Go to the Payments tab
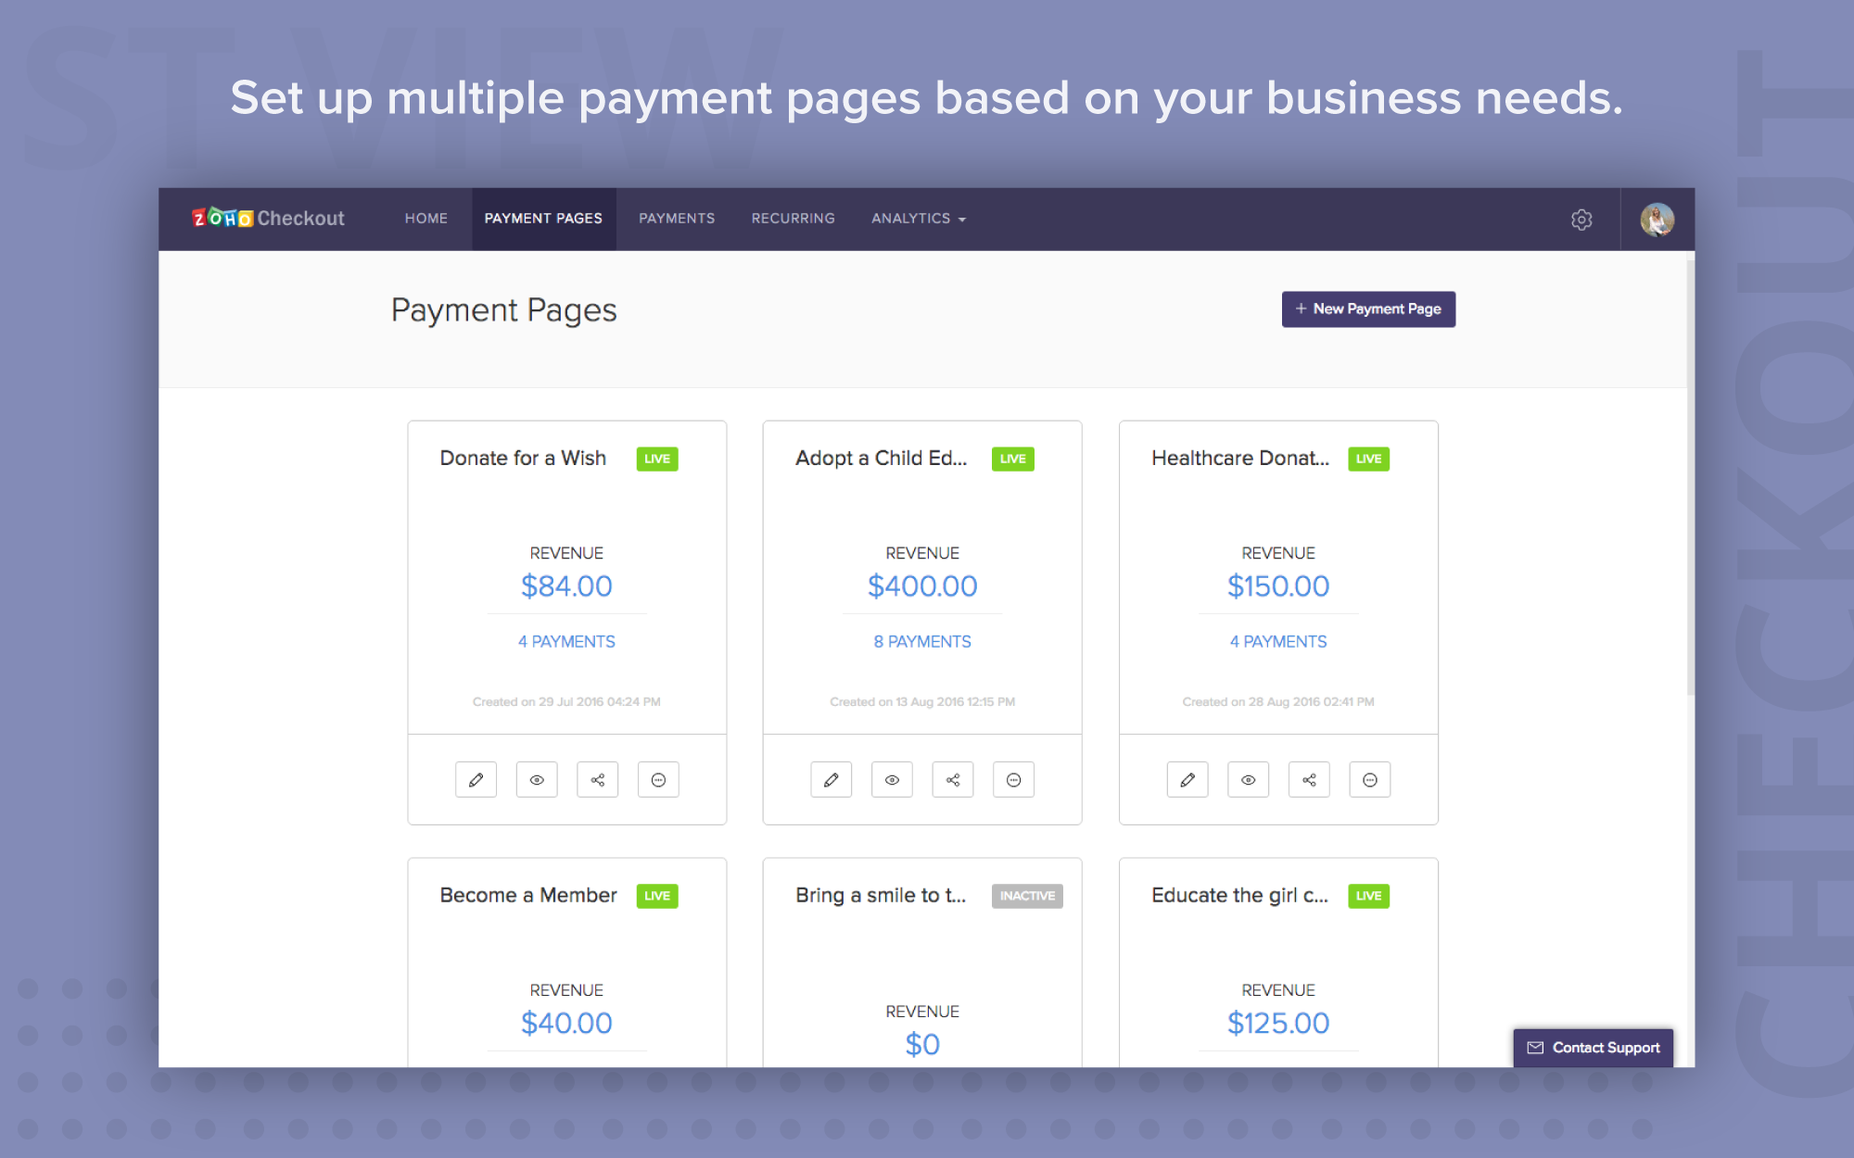Viewport: 1854px width, 1158px height. [677, 219]
